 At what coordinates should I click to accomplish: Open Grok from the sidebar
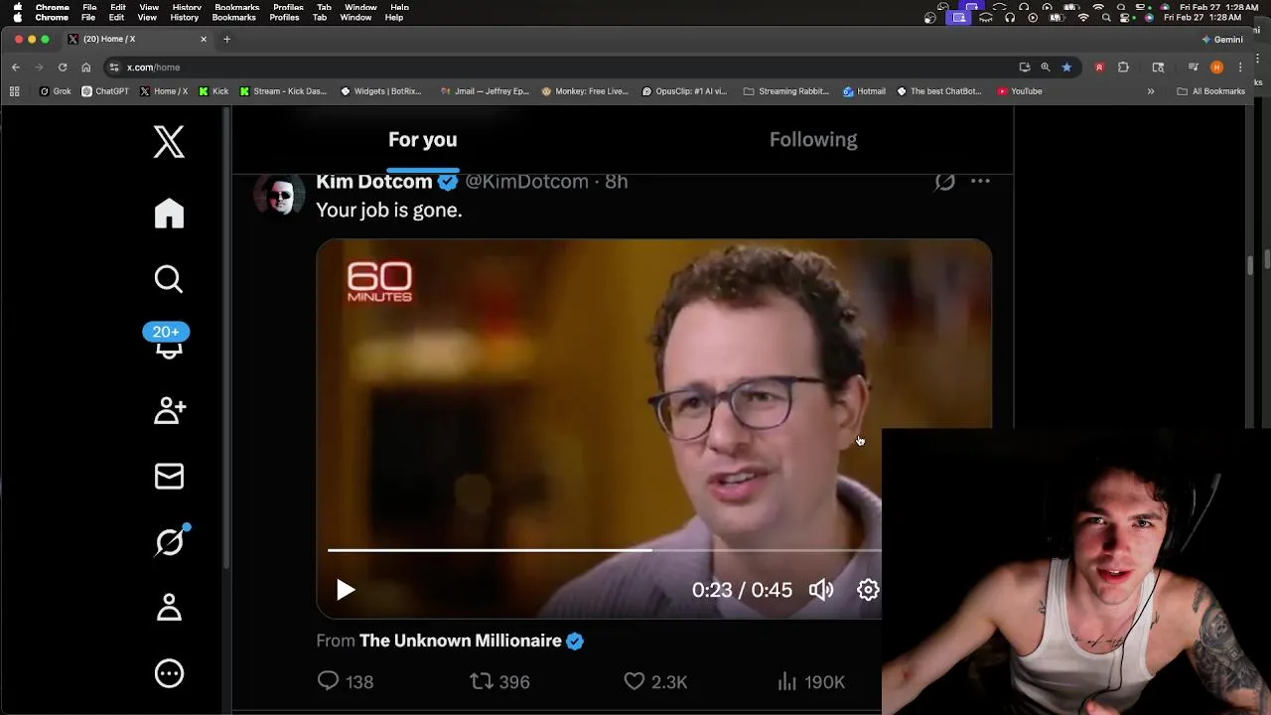pos(170,541)
